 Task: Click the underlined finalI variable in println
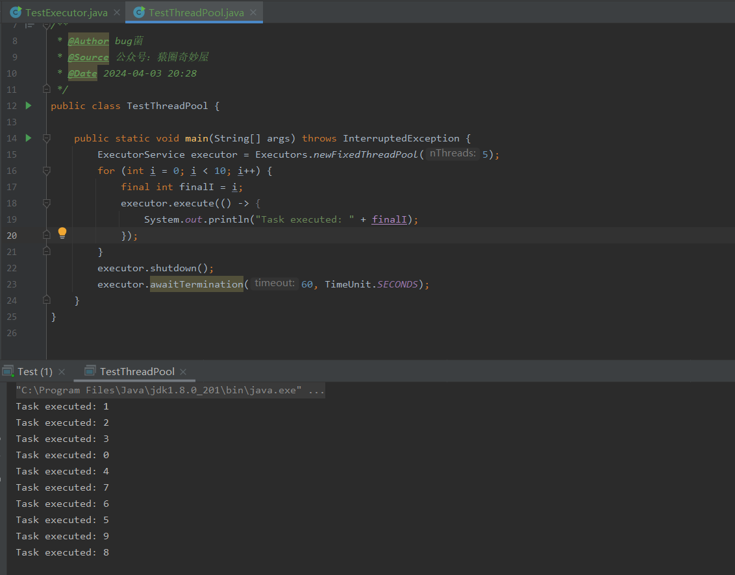pos(389,219)
